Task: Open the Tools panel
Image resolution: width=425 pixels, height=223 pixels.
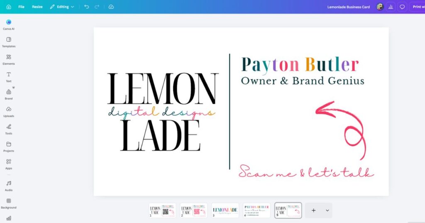Action: pyautogui.click(x=9, y=129)
